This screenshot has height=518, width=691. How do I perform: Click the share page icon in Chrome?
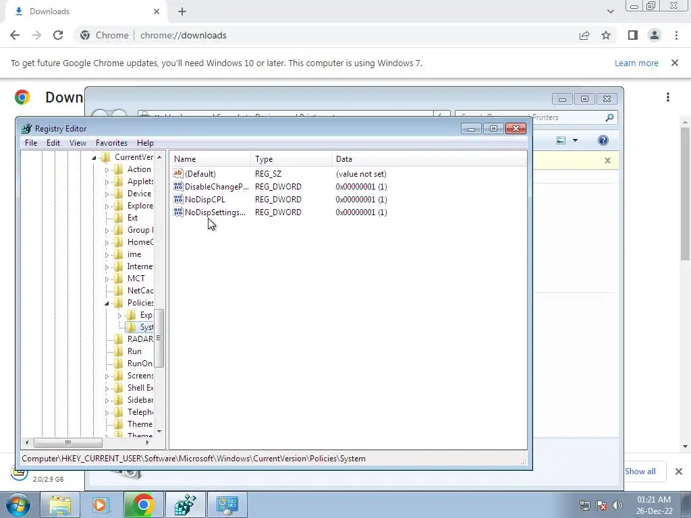pos(584,35)
